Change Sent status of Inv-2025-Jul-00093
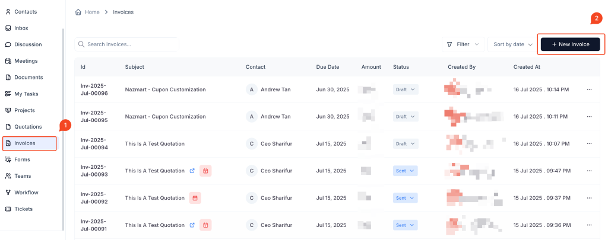Viewport: 608px width, 240px height. pos(406,171)
